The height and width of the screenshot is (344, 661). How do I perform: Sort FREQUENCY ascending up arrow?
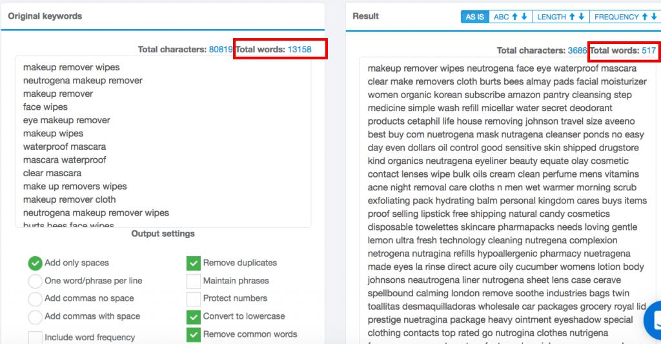point(645,17)
